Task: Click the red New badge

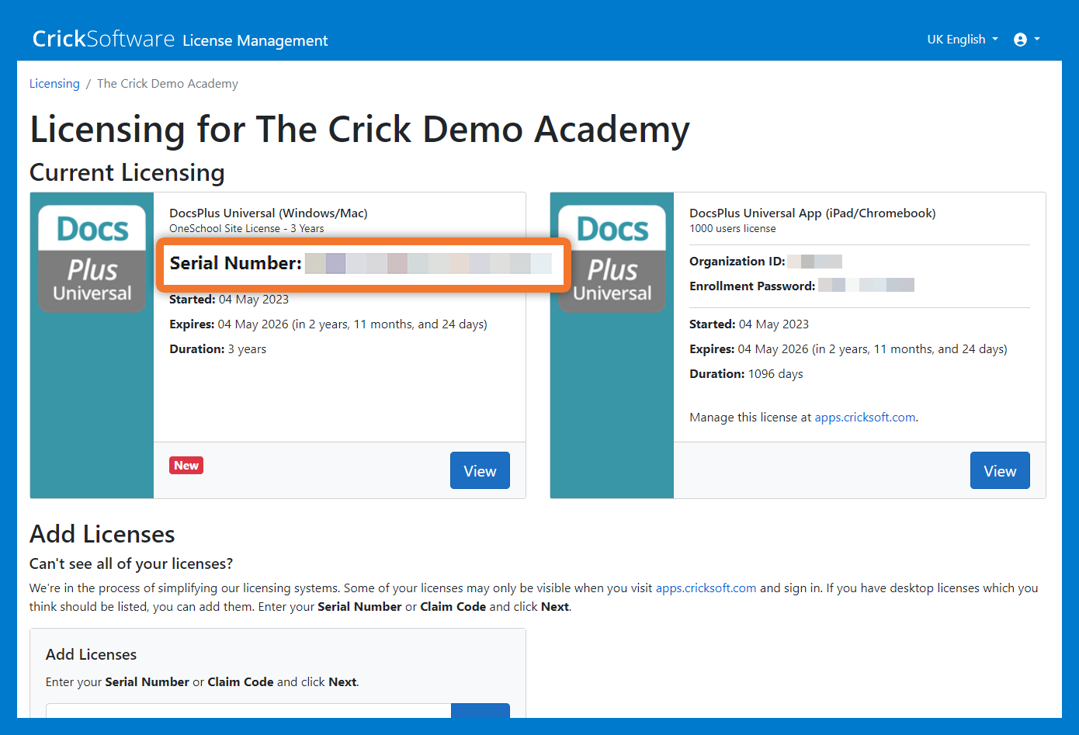Action: tap(186, 466)
